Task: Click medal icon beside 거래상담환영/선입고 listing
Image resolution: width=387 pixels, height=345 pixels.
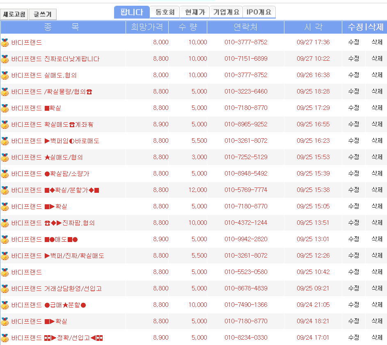Action: click(5, 288)
